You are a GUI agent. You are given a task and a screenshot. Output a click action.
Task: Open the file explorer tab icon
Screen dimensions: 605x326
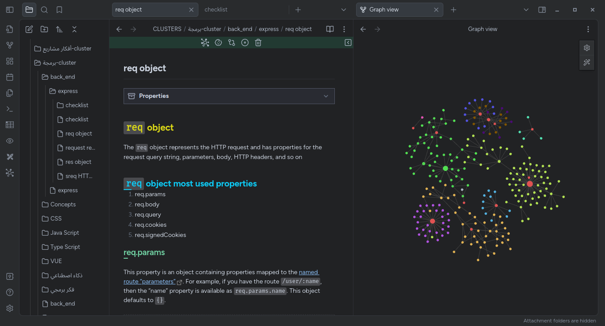tap(29, 9)
